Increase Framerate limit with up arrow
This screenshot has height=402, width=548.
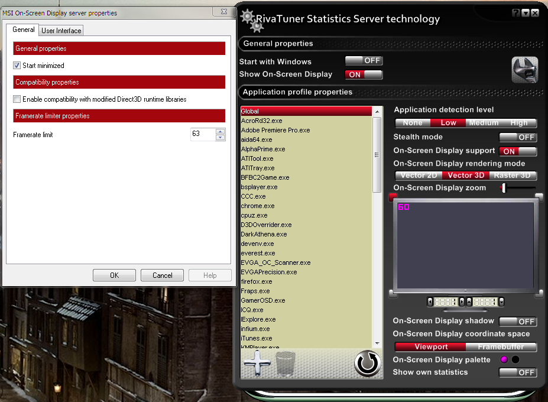click(x=220, y=131)
